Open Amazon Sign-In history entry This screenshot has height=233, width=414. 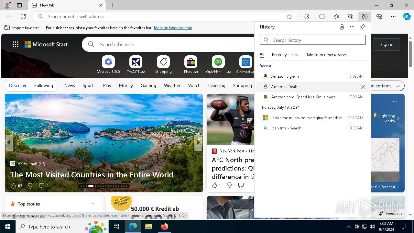tap(313, 76)
